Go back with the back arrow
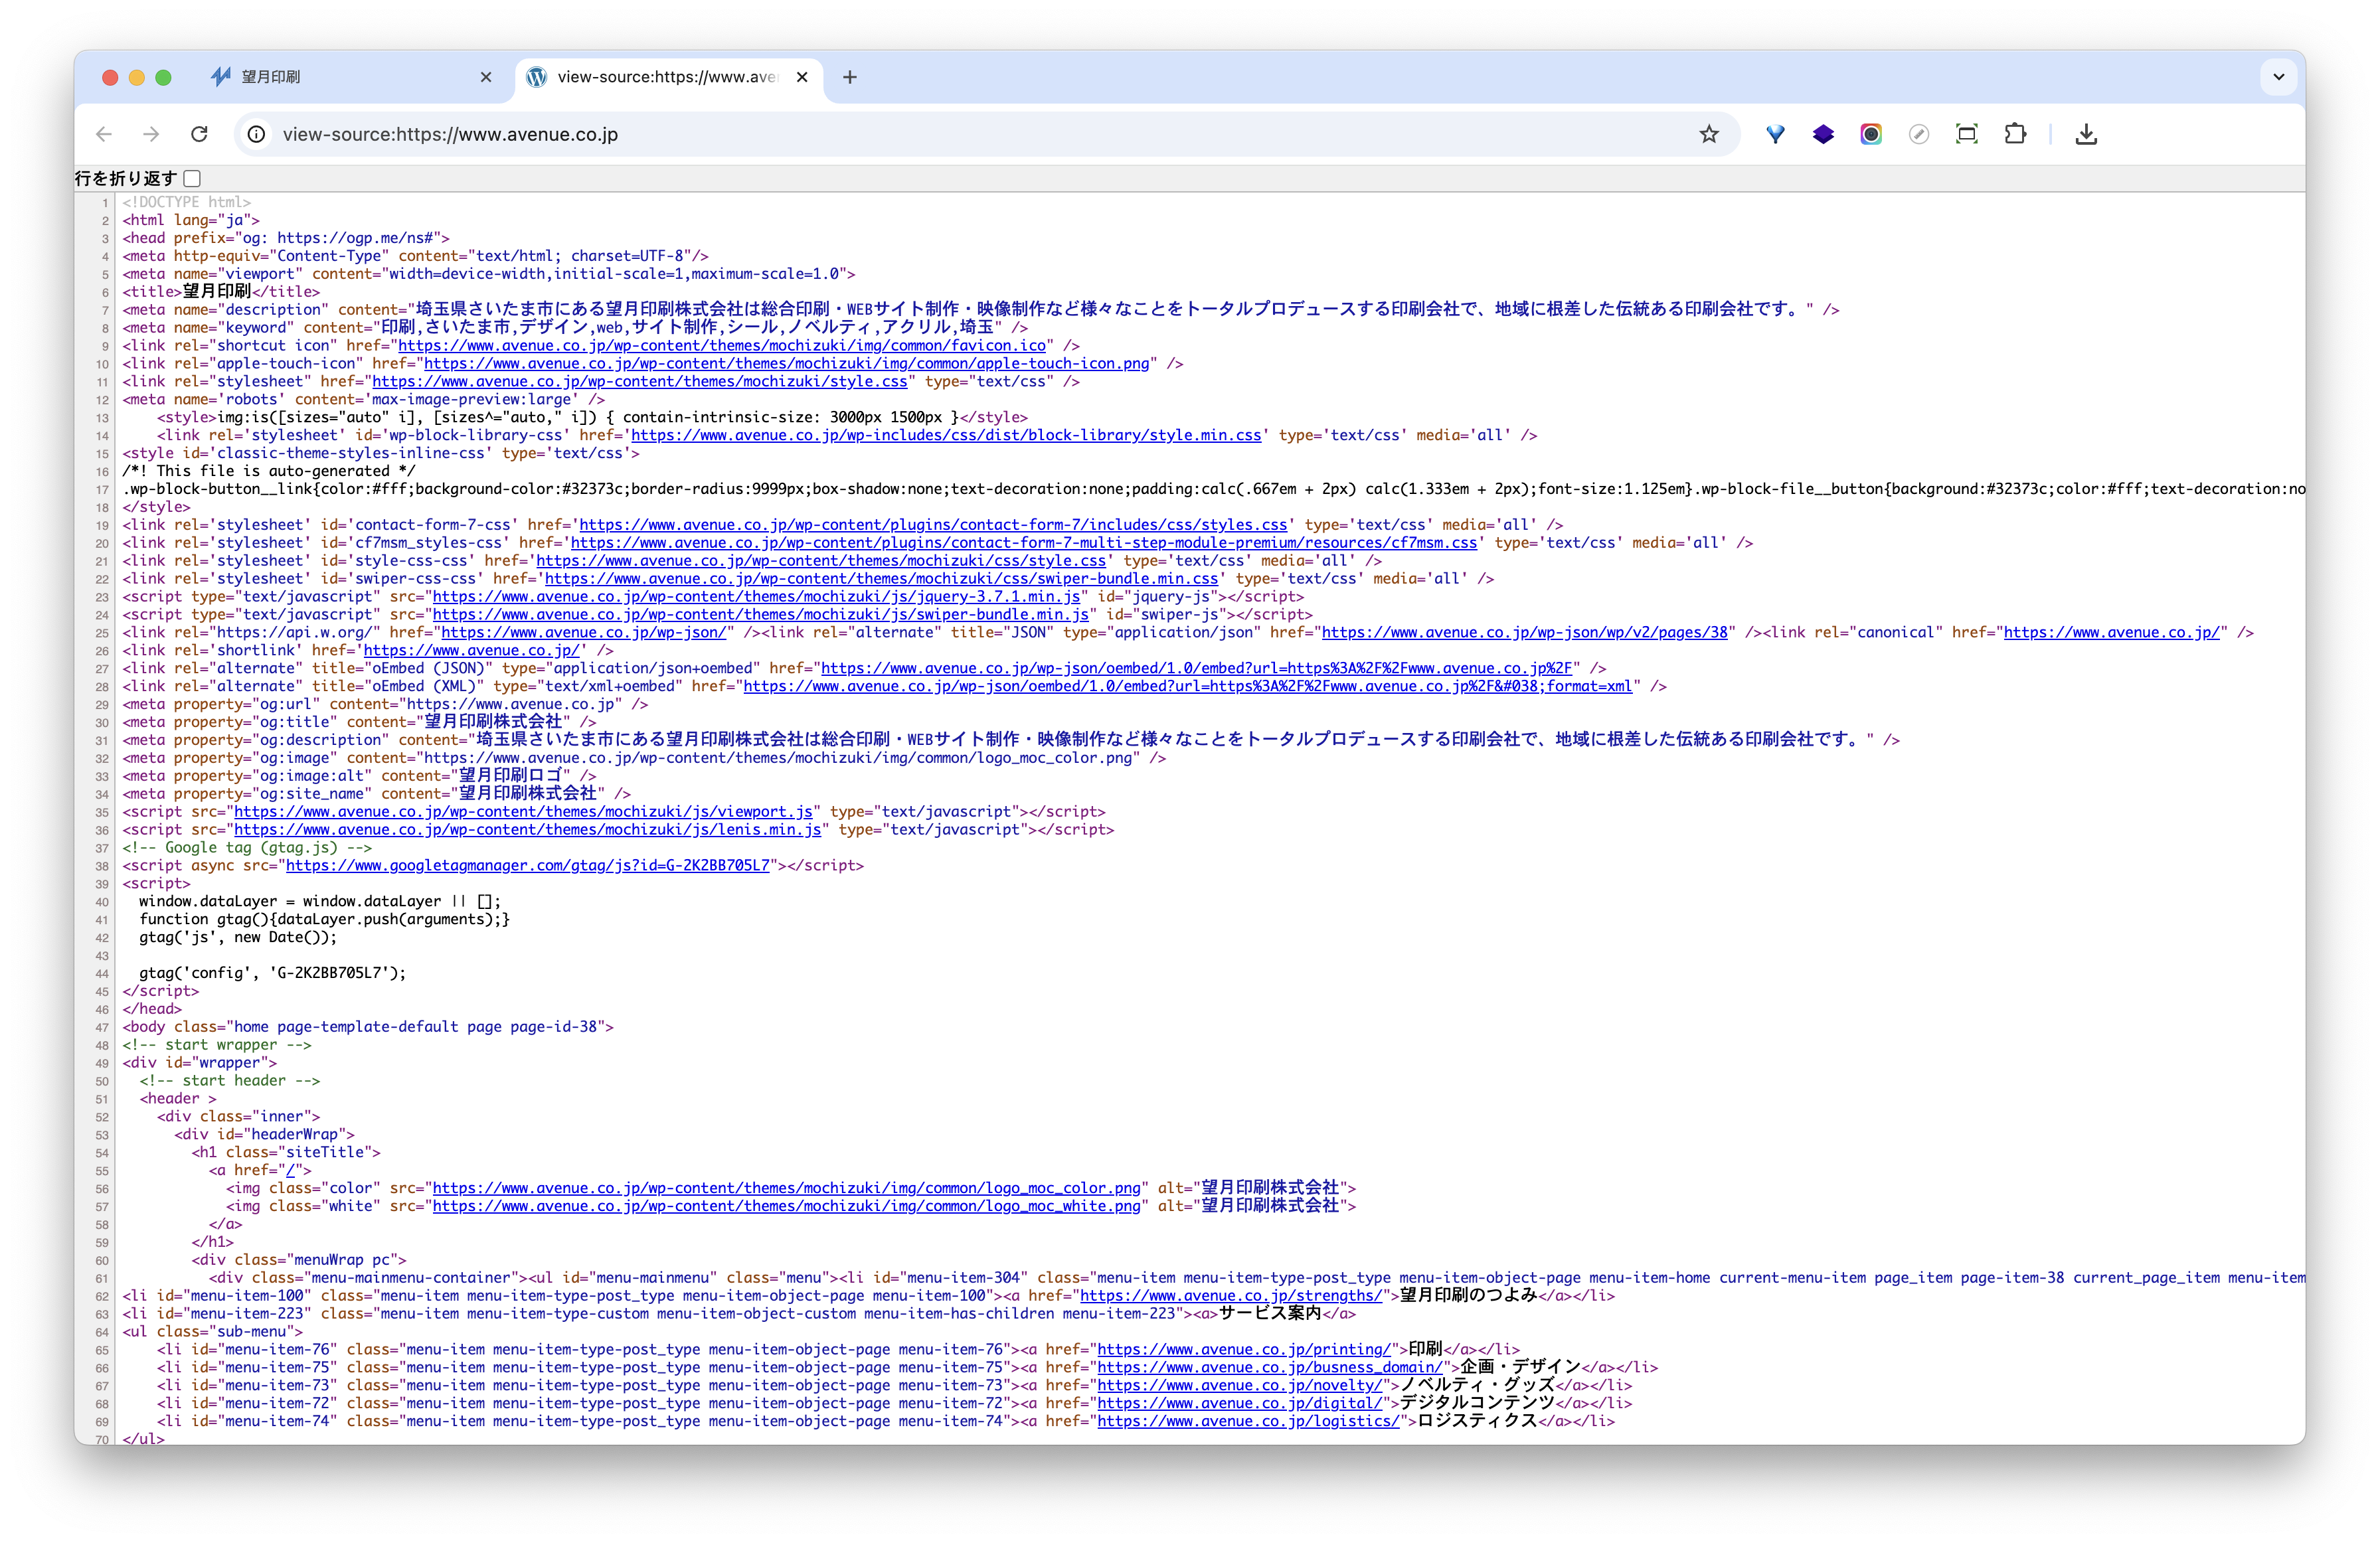This screenshot has height=1543, width=2380. point(104,134)
